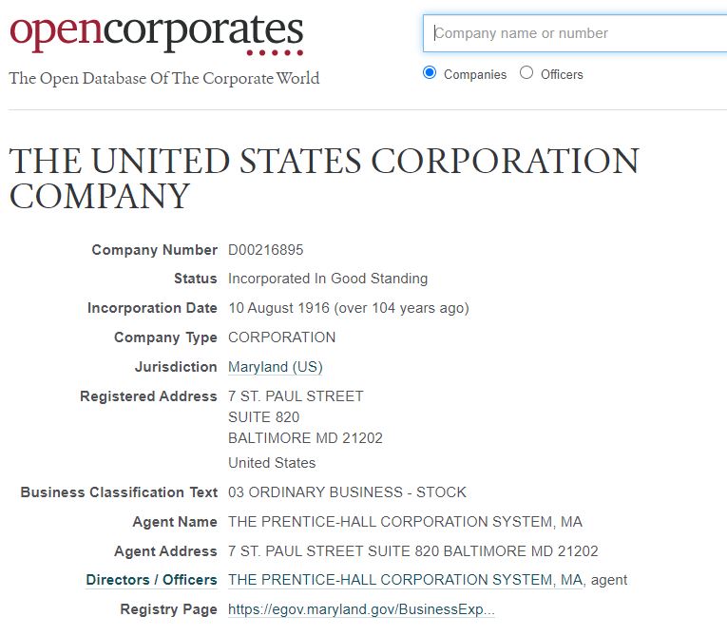This screenshot has width=727, height=636.
Task: Open the Directors / Officers link
Action: click(151, 580)
